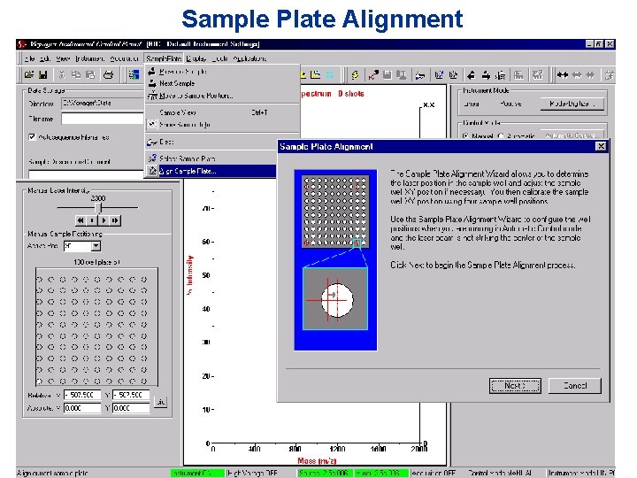Expand the Active Pos dropdown
This screenshot has width=637, height=478.
click(96, 246)
